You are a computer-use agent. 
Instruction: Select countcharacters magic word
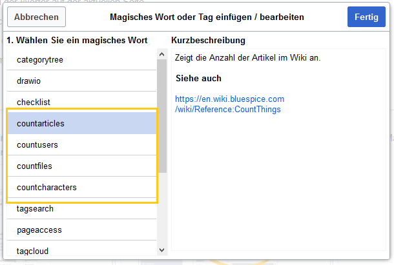tap(81, 187)
